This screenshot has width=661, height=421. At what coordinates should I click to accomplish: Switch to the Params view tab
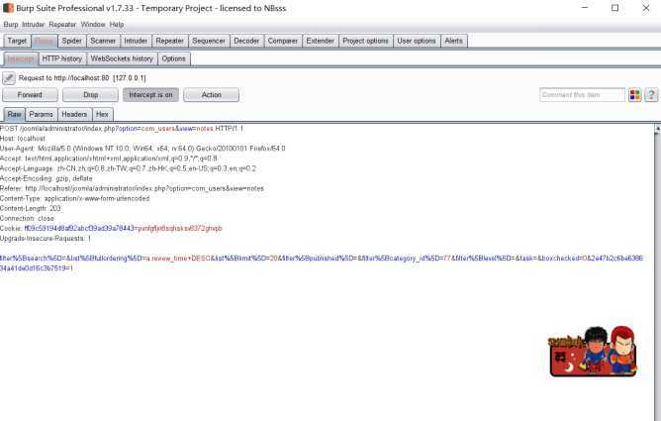tap(41, 114)
